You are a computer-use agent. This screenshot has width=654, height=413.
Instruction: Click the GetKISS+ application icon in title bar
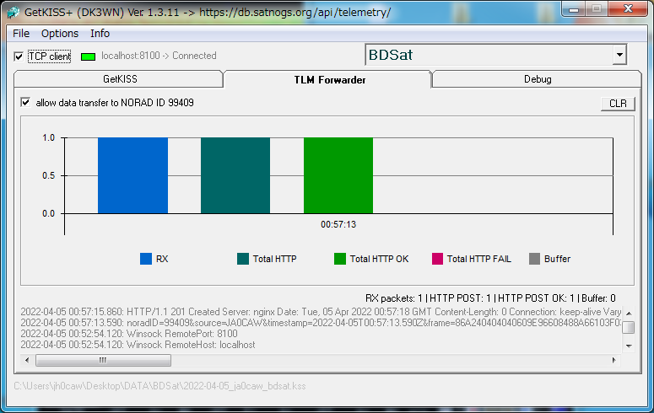click(14, 13)
